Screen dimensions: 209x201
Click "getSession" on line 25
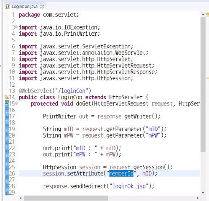148,167
